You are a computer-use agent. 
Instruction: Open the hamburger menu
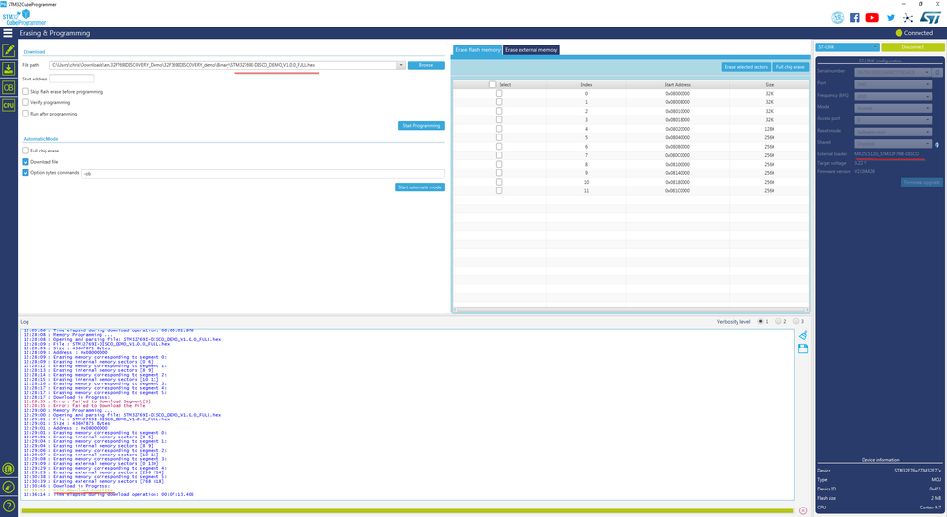click(8, 33)
